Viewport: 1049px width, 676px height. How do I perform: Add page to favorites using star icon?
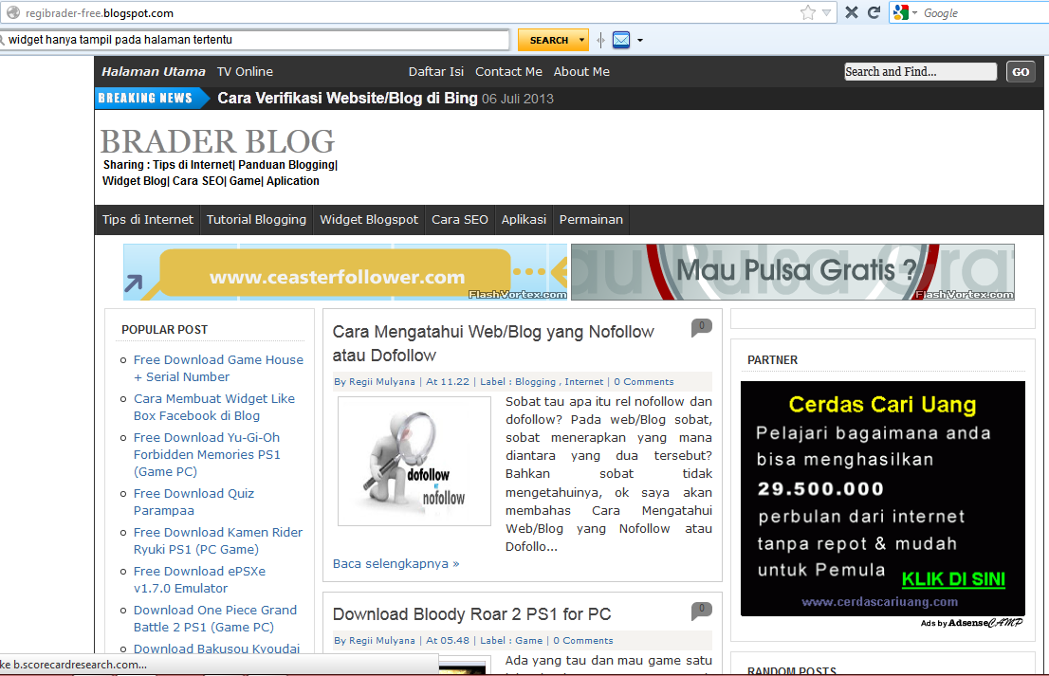[x=806, y=12]
